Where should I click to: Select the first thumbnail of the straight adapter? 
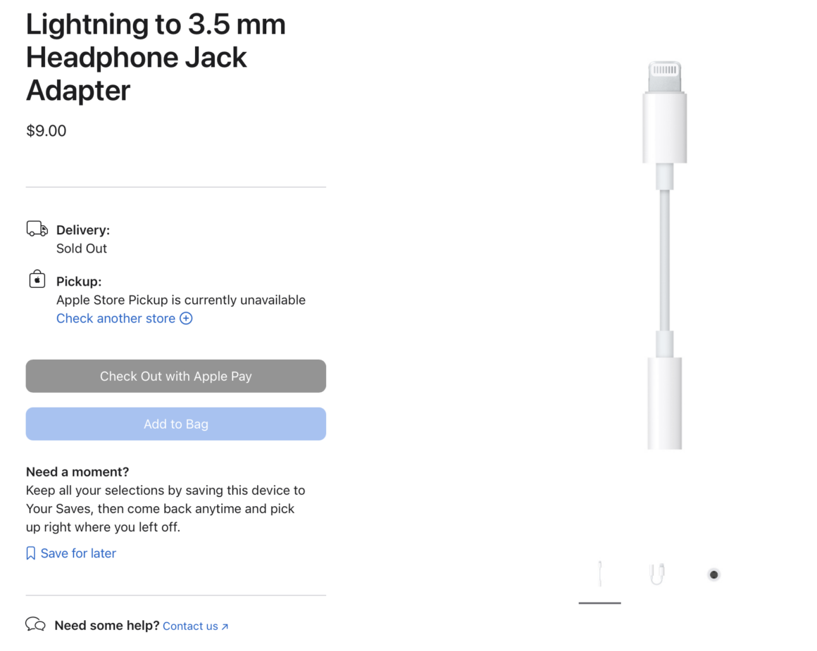pyautogui.click(x=600, y=574)
